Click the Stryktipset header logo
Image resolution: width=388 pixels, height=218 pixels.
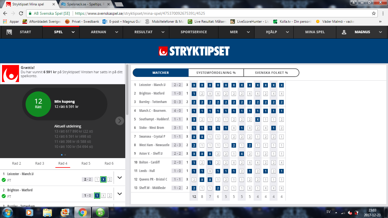(x=194, y=51)
